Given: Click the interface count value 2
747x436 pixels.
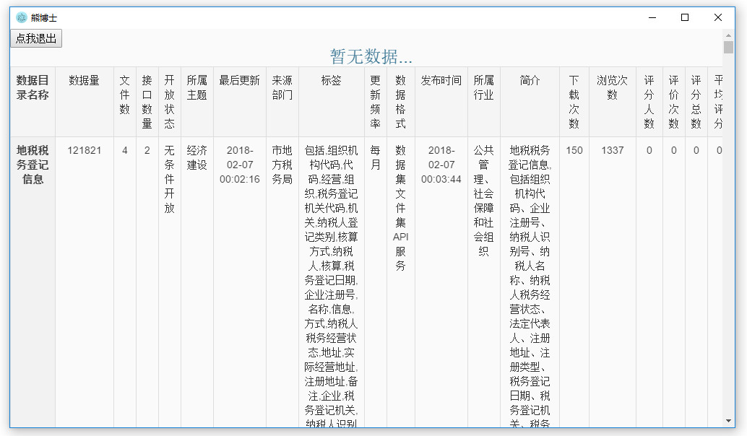Looking at the screenshot, I should pyautogui.click(x=147, y=150).
